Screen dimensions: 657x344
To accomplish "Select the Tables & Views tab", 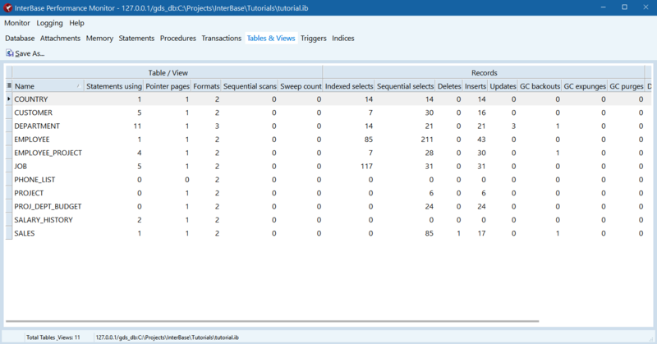I will click(271, 38).
